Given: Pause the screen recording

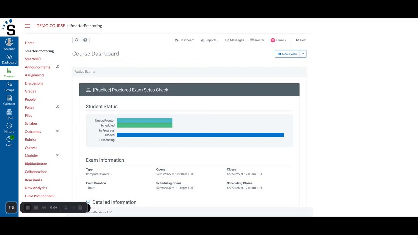Looking at the screenshot, I should pos(36,208).
